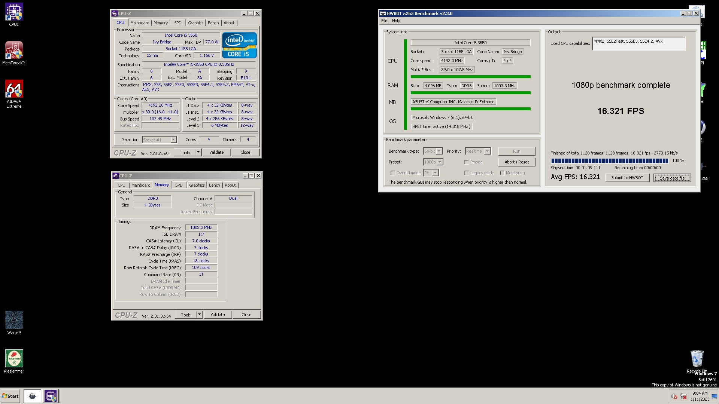
Task: Click the title bar icon of CPU-Z Memory window
Action: 116,176
